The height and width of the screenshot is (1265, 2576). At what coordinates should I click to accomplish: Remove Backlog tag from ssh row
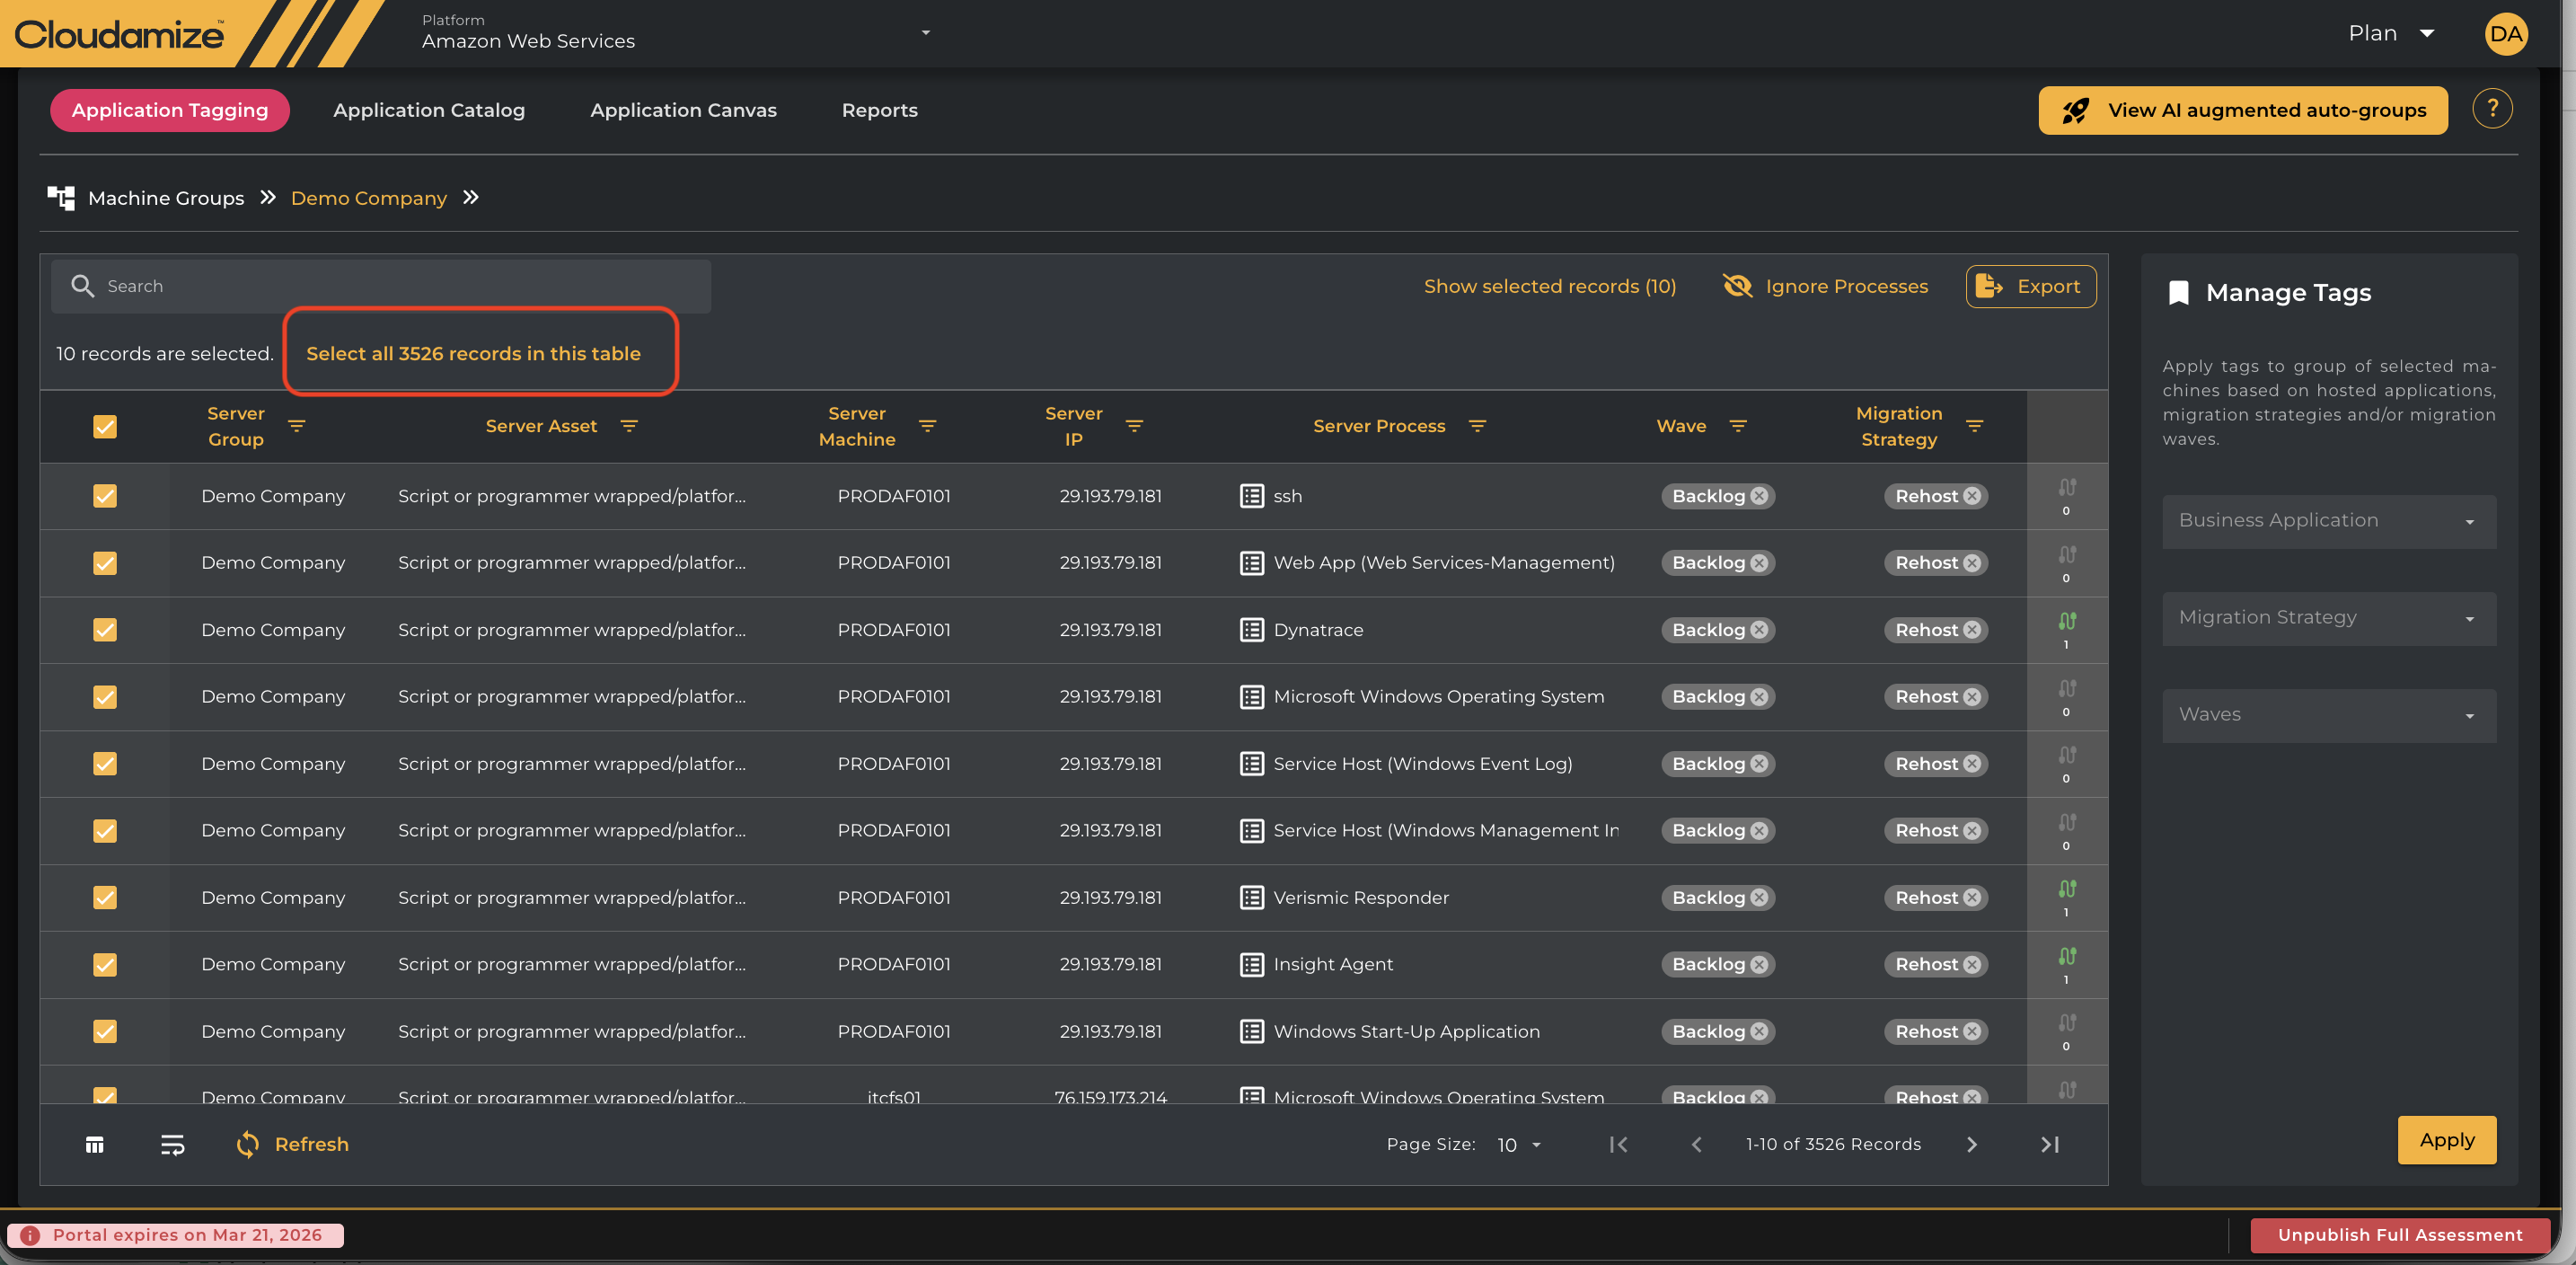(x=1759, y=496)
